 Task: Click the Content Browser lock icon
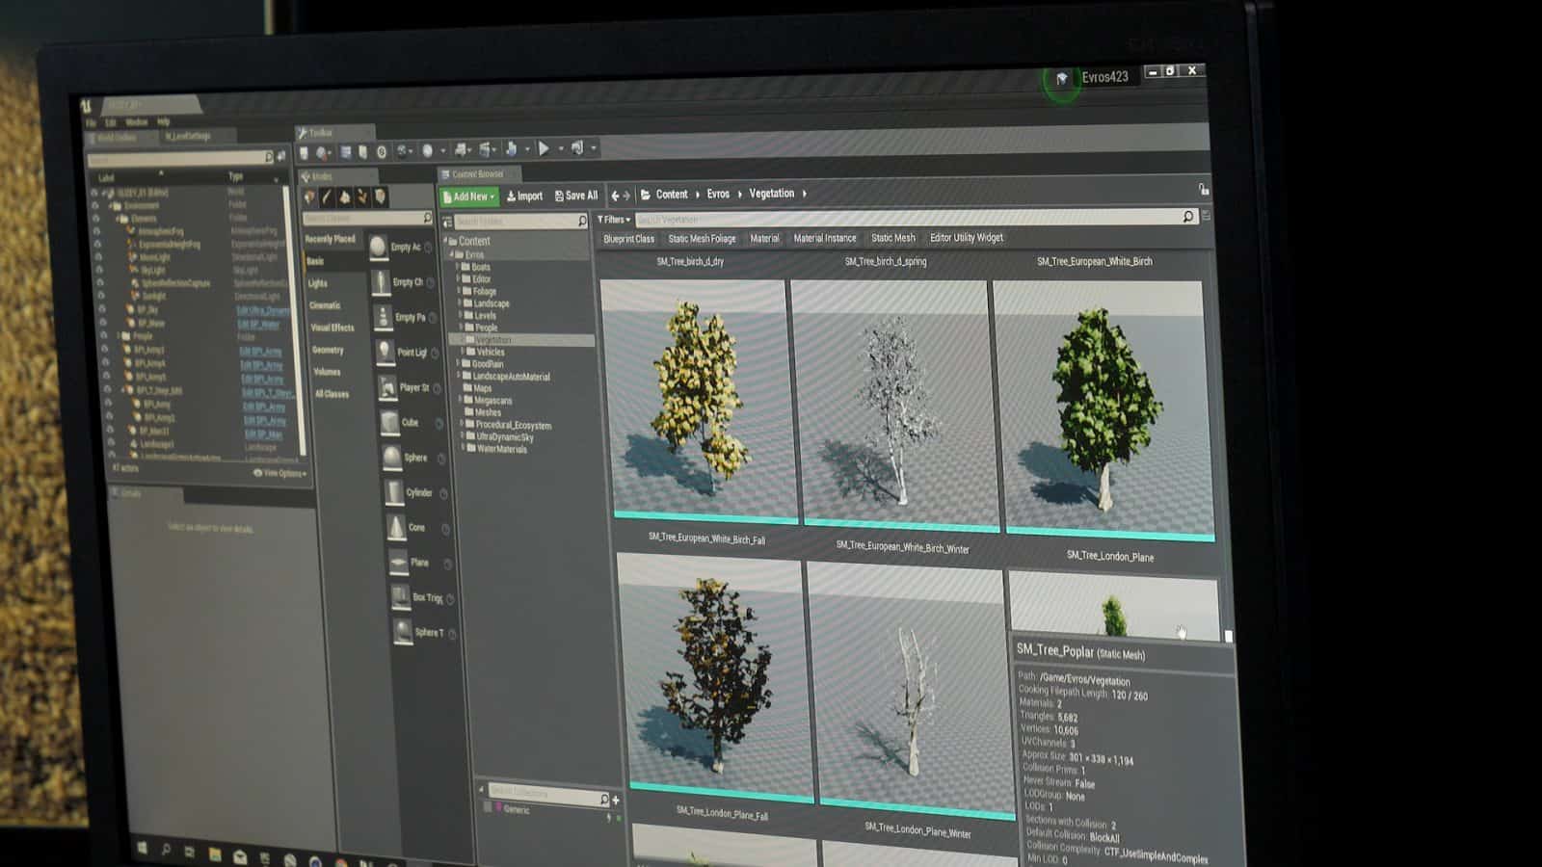pos(1203,190)
